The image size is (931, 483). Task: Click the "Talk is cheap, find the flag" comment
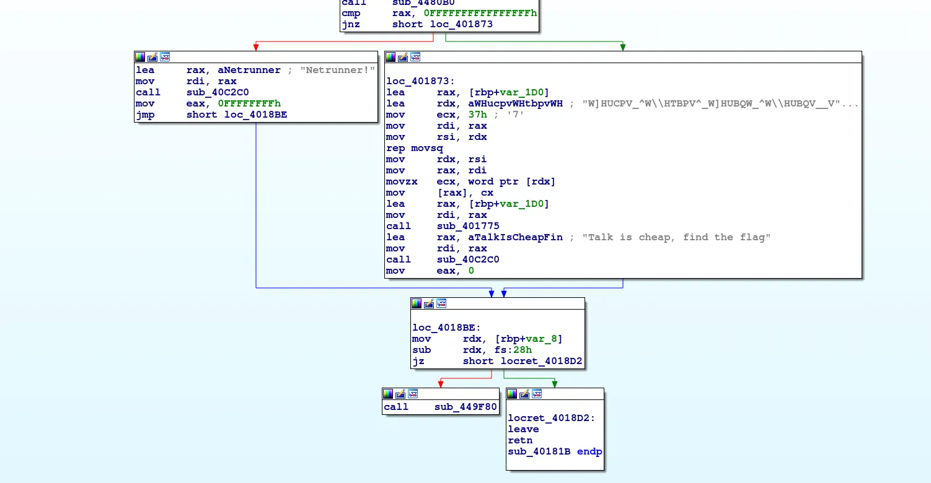click(676, 237)
